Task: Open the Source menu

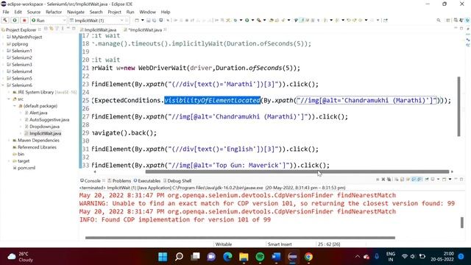Action: pos(34,12)
